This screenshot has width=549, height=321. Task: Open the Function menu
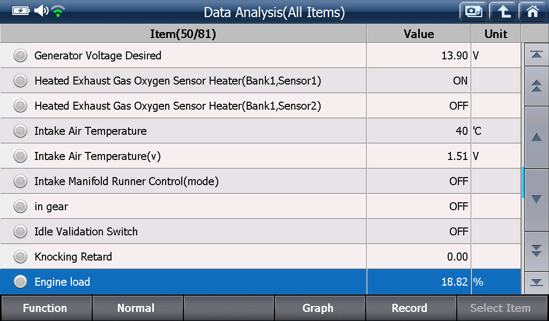pyautogui.click(x=46, y=308)
